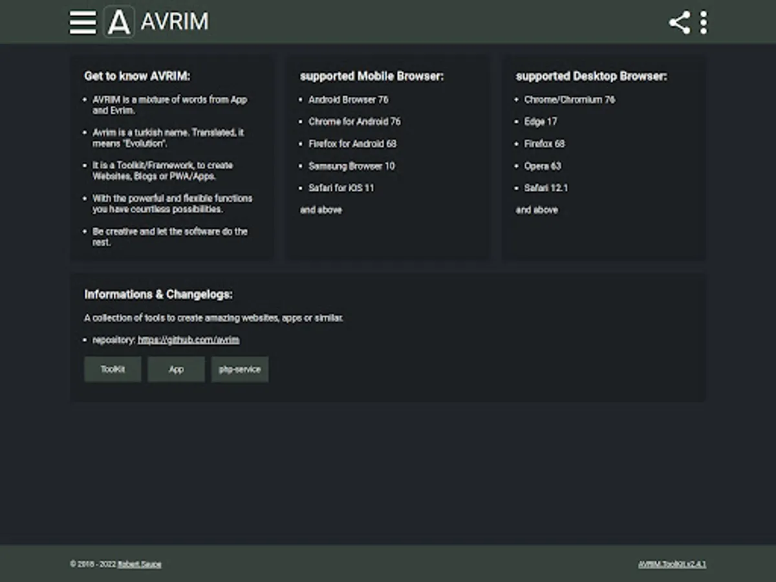Screen dimensions: 776x582
Task: Click the AVRIM logo icon
Action: point(119,22)
